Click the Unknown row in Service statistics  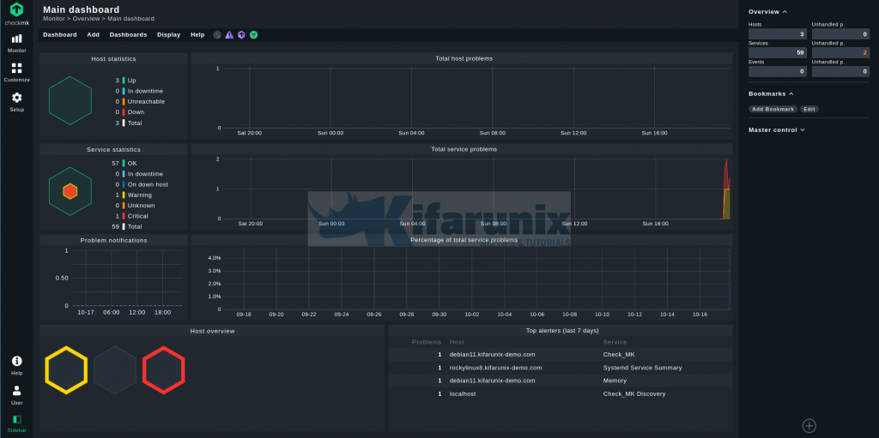pyautogui.click(x=142, y=206)
